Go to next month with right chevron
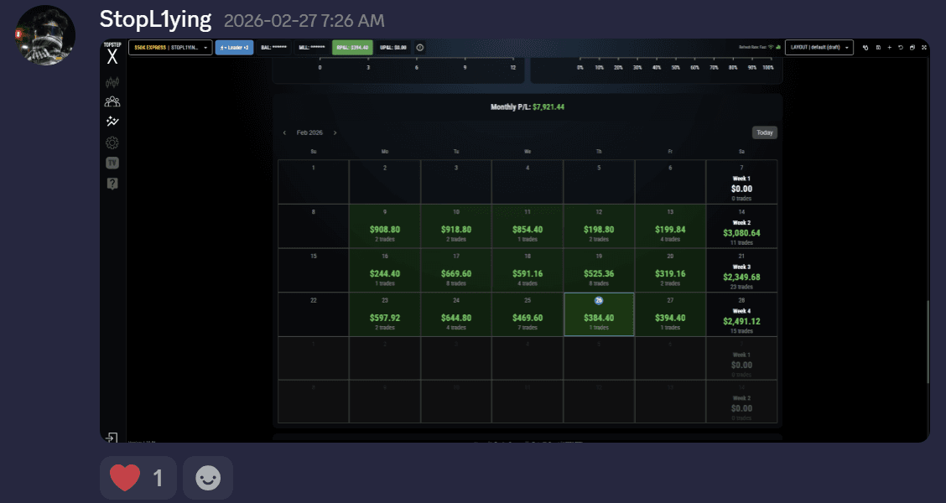This screenshot has width=946, height=503. 335,132
